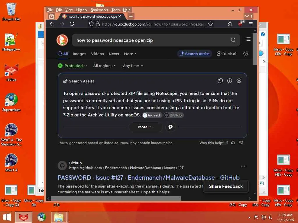Screen dimensions: 298x223
Task: Open Duck.ai chat
Action: 226,54
